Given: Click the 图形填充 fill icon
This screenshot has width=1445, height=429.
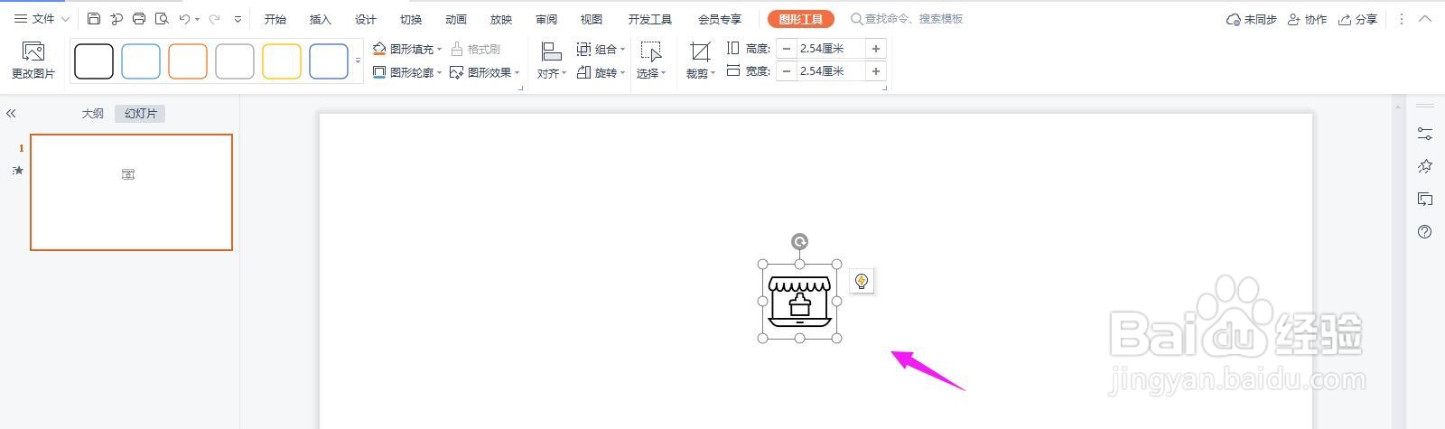Looking at the screenshot, I should tap(379, 49).
